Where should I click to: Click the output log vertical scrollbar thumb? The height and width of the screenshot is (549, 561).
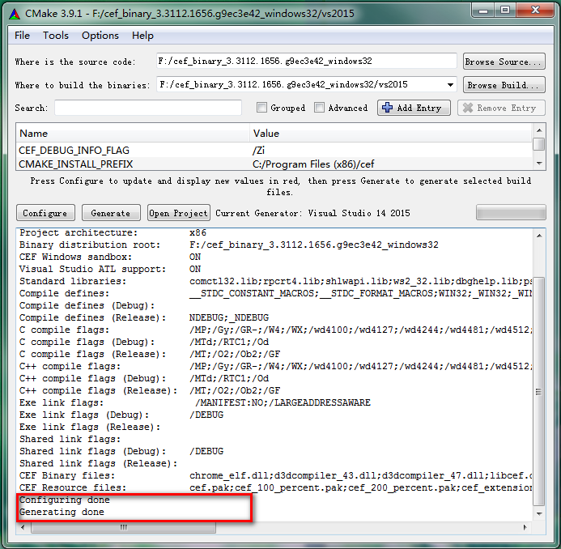539,392
